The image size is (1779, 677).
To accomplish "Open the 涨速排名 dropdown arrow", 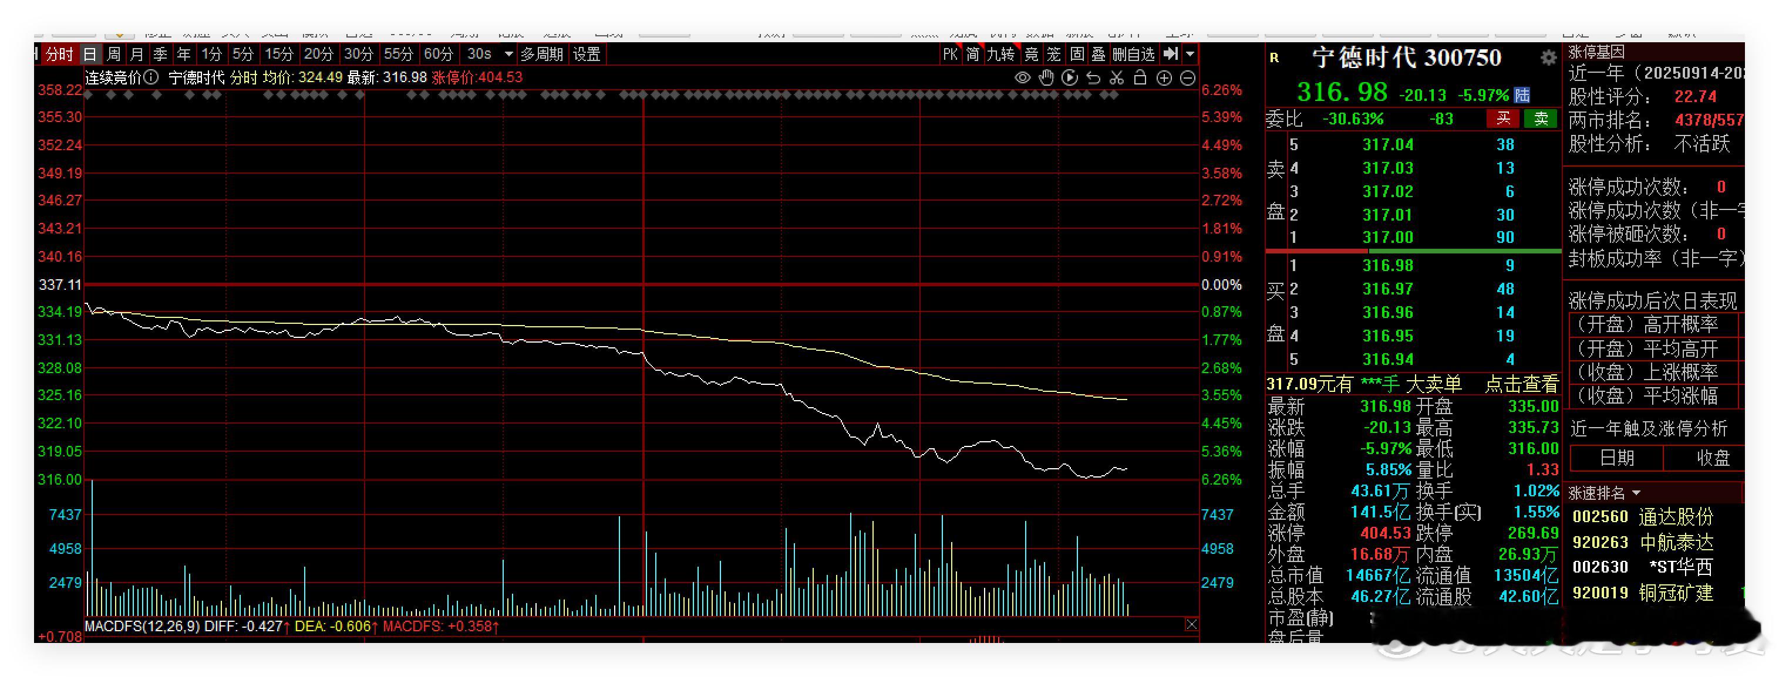I will (x=1636, y=493).
